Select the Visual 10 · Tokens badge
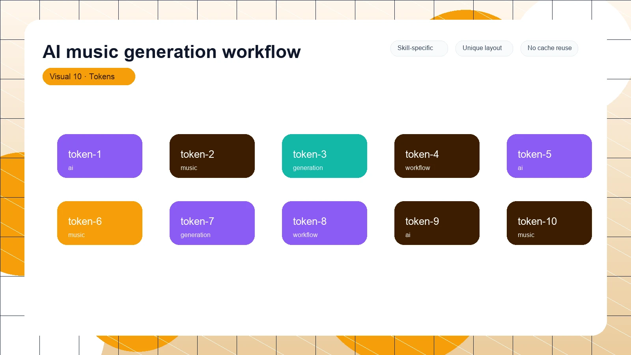The height and width of the screenshot is (355, 631). 89,77
